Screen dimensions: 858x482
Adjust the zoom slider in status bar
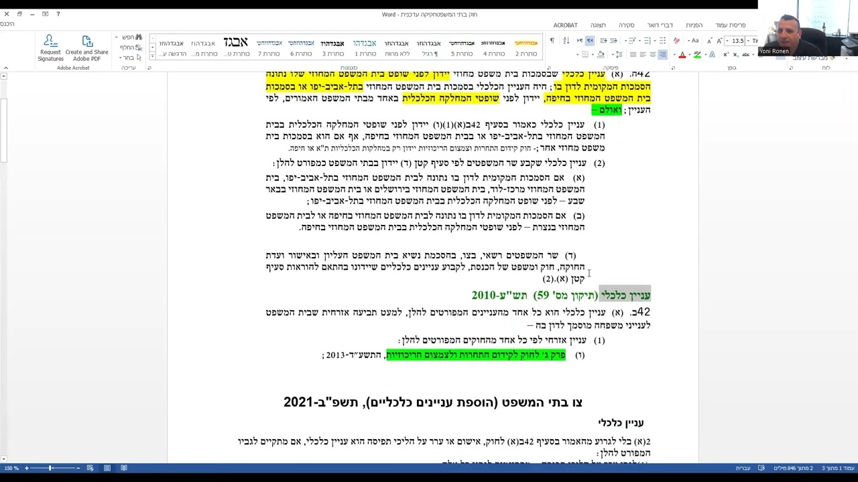tap(50, 468)
